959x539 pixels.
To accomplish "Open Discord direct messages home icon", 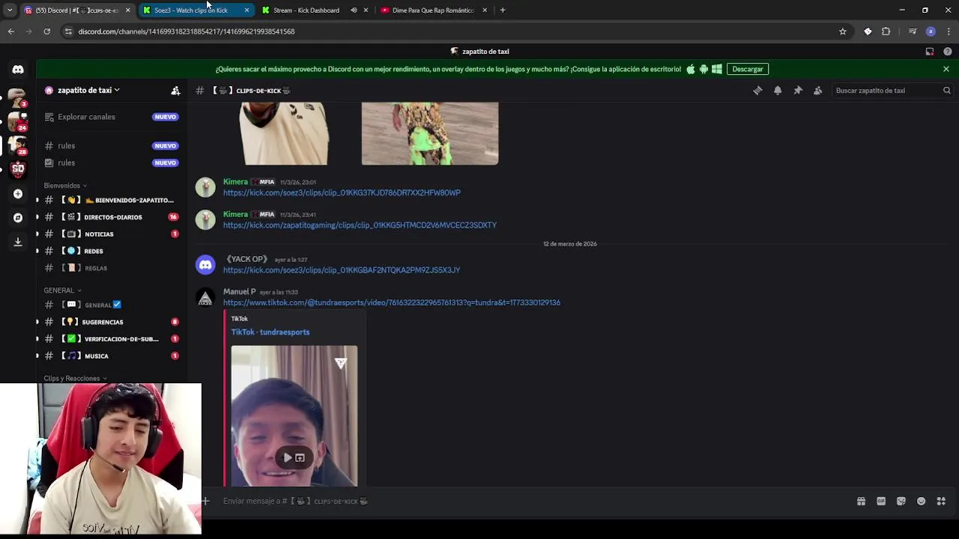I will pyautogui.click(x=18, y=69).
